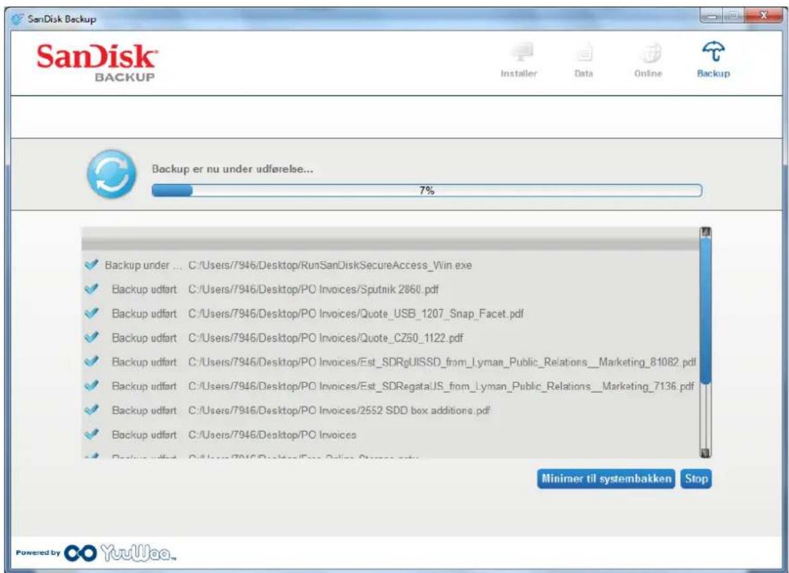Click checkmark beside 2552 SDD box additions.pdf
This screenshot has width=789, height=573.
click(x=91, y=409)
